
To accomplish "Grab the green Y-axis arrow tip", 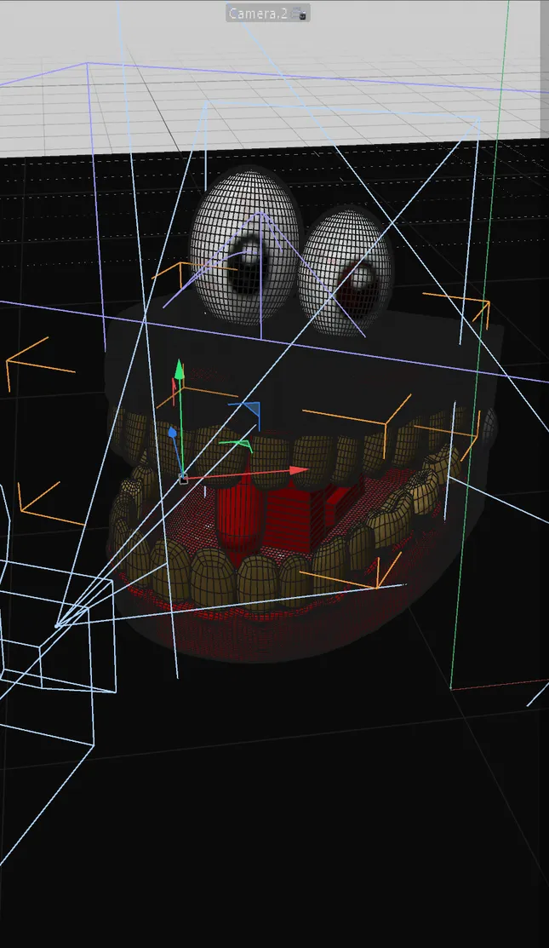I will tap(179, 368).
